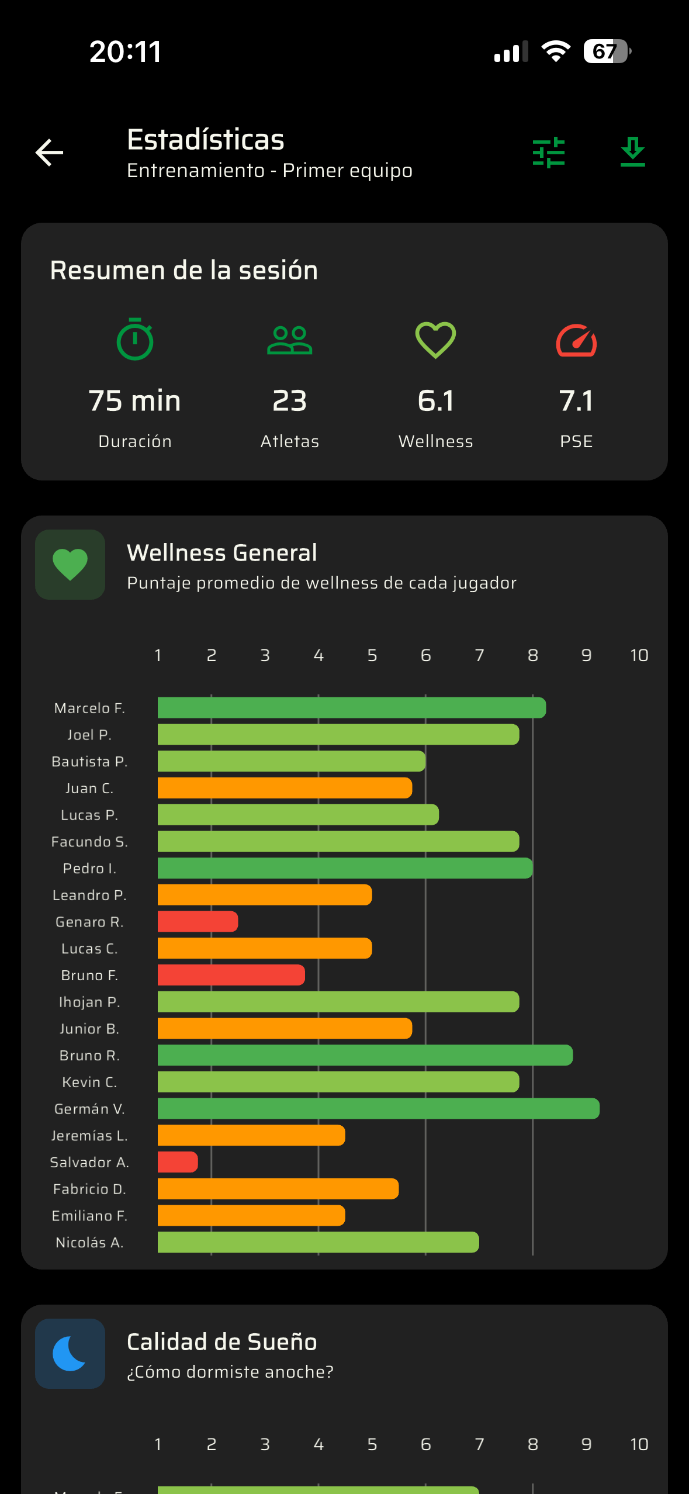Tap the 75 min duration value

point(135,401)
